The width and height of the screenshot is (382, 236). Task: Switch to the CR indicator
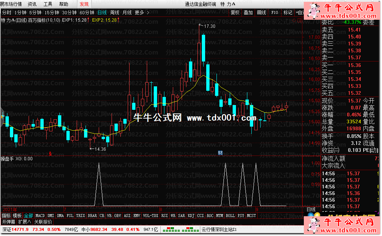[x=102, y=216]
